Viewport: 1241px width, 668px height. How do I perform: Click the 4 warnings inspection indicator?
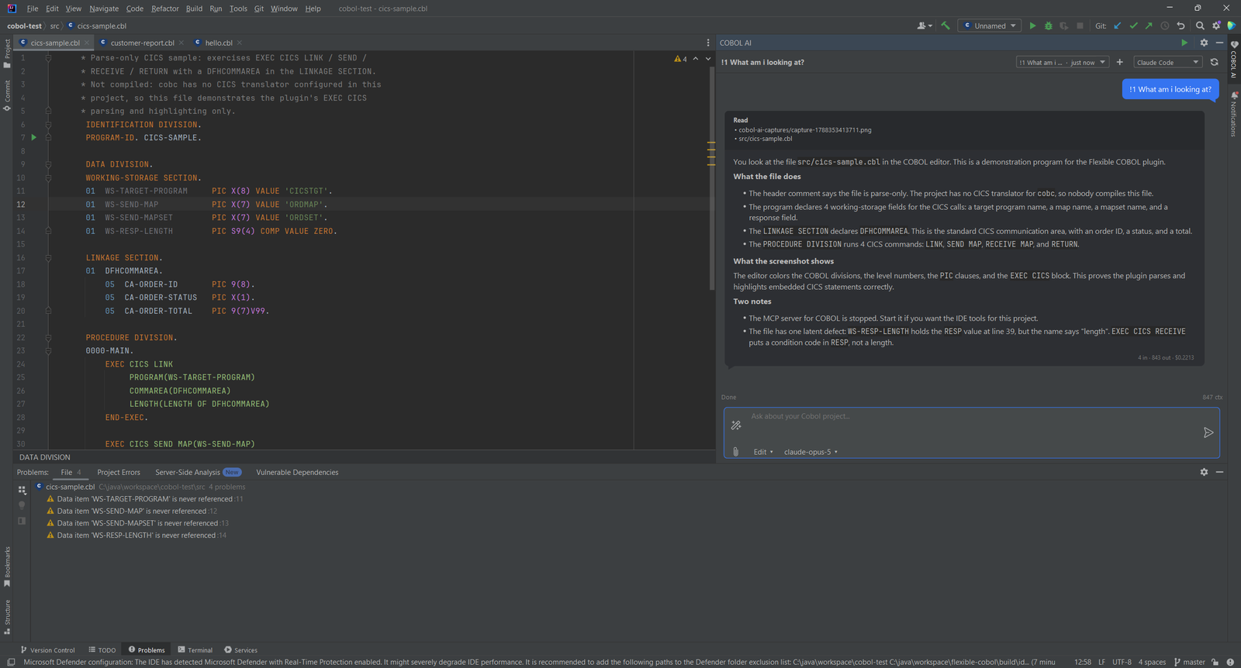680,59
